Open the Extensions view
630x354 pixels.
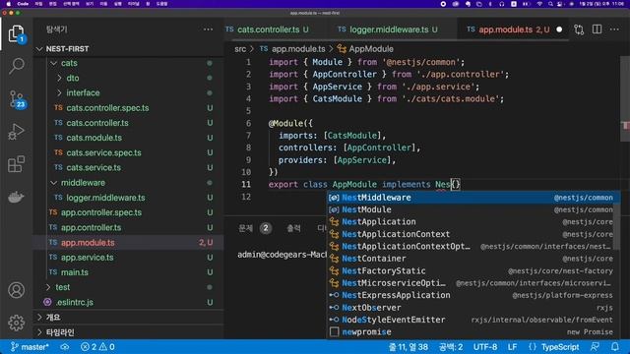(16, 164)
